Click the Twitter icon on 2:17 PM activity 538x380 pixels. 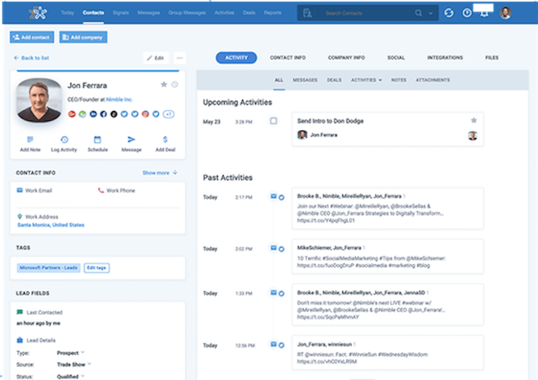click(281, 197)
